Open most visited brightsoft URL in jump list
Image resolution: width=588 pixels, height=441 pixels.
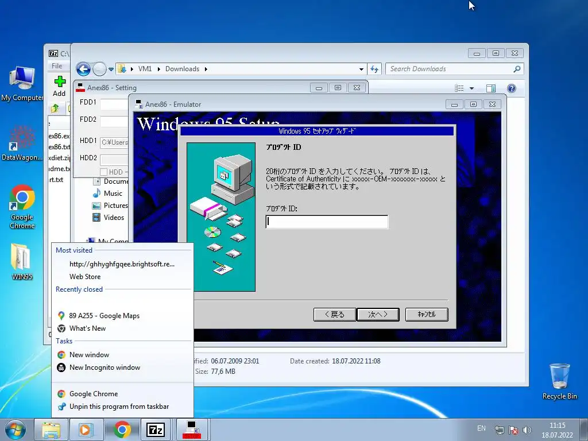coord(122,264)
